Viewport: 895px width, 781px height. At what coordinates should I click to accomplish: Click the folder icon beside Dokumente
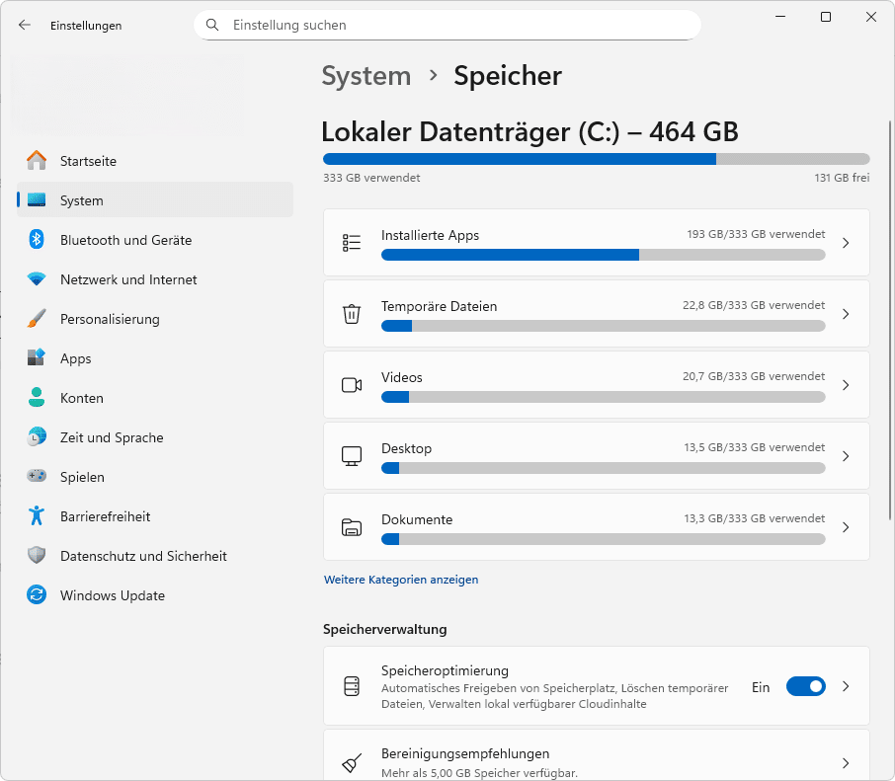coord(352,527)
